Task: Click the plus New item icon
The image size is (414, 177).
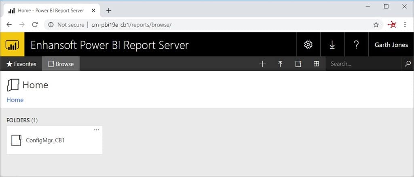Action: [x=262, y=64]
